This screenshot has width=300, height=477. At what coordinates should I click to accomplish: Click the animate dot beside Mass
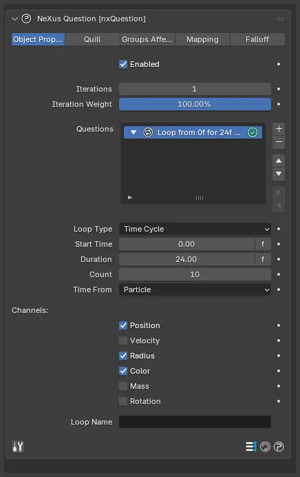(279, 386)
